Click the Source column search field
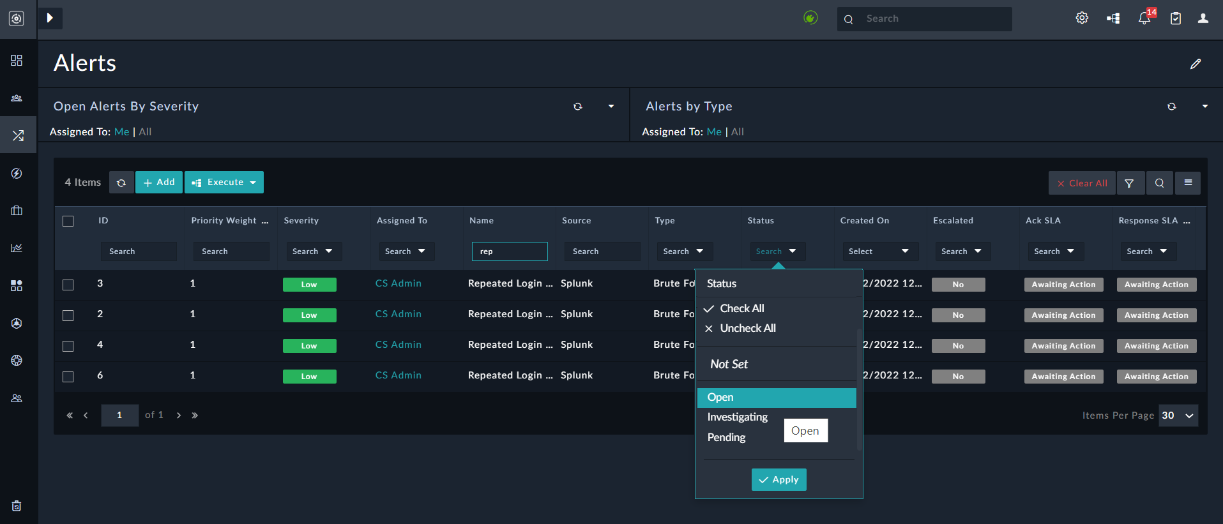This screenshot has width=1223, height=524. click(602, 251)
